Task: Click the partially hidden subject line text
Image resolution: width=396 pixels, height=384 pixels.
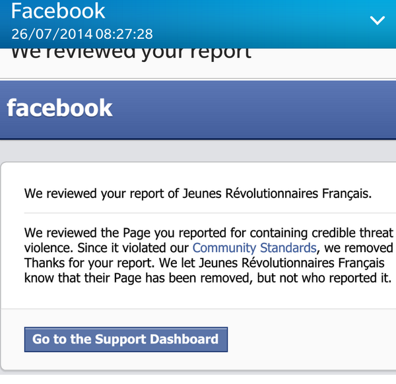Action: click(131, 54)
